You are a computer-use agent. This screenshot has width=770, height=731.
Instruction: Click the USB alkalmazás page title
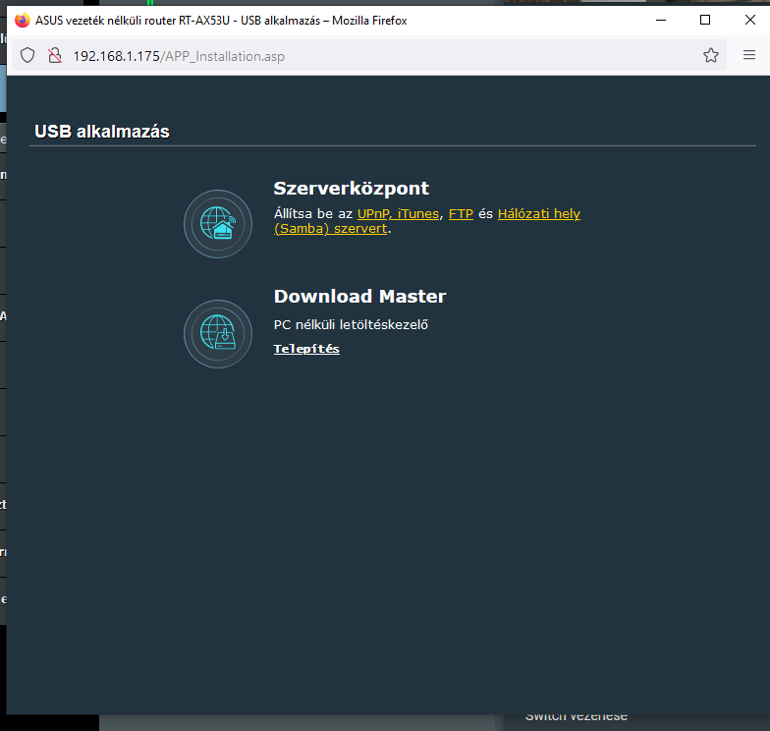pyautogui.click(x=102, y=132)
